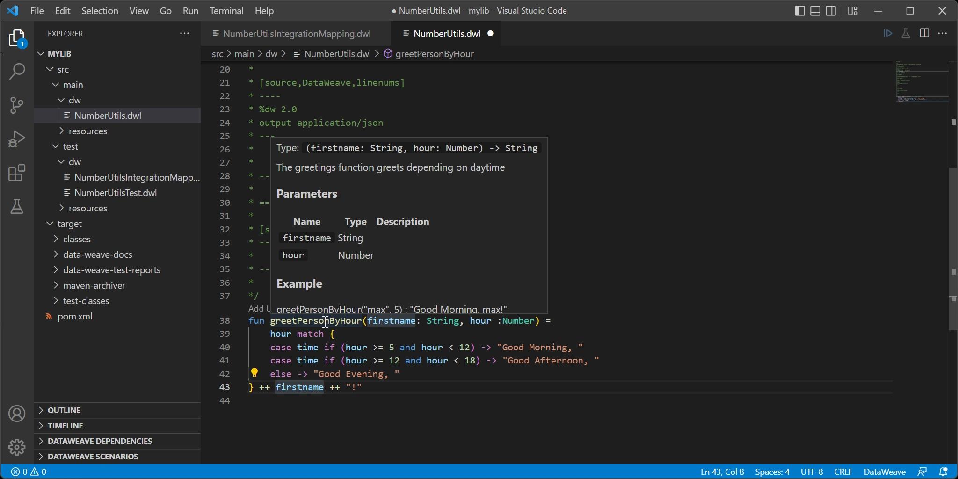Click the lightbulb quick-fix icon
Screen dimensions: 958x479
[254, 373]
